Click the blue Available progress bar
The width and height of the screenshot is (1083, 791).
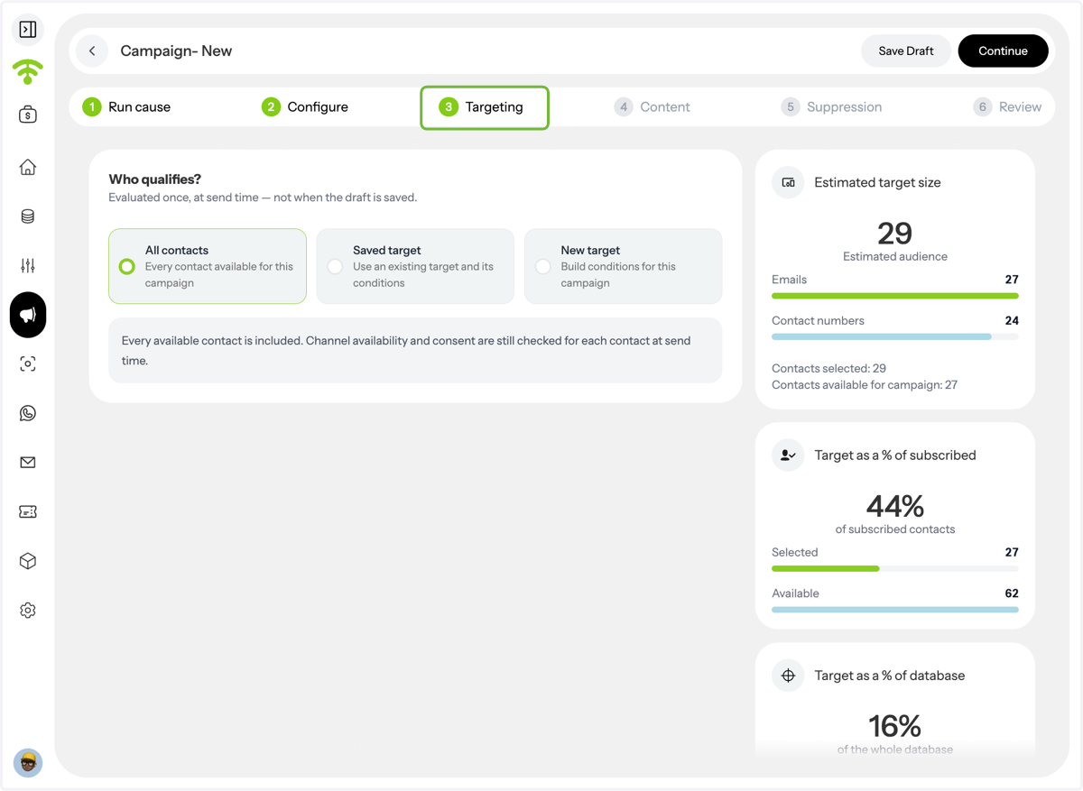point(895,610)
